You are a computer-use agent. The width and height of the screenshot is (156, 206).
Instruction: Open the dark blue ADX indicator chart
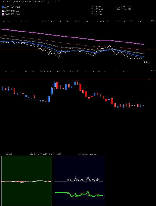pos(80,181)
